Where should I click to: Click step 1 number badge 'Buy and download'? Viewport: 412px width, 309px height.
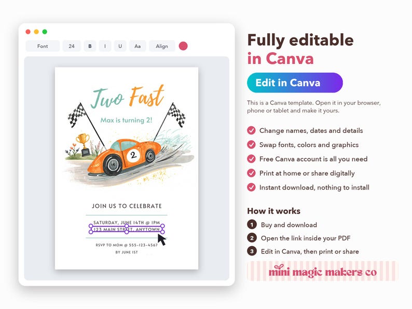tap(252, 224)
